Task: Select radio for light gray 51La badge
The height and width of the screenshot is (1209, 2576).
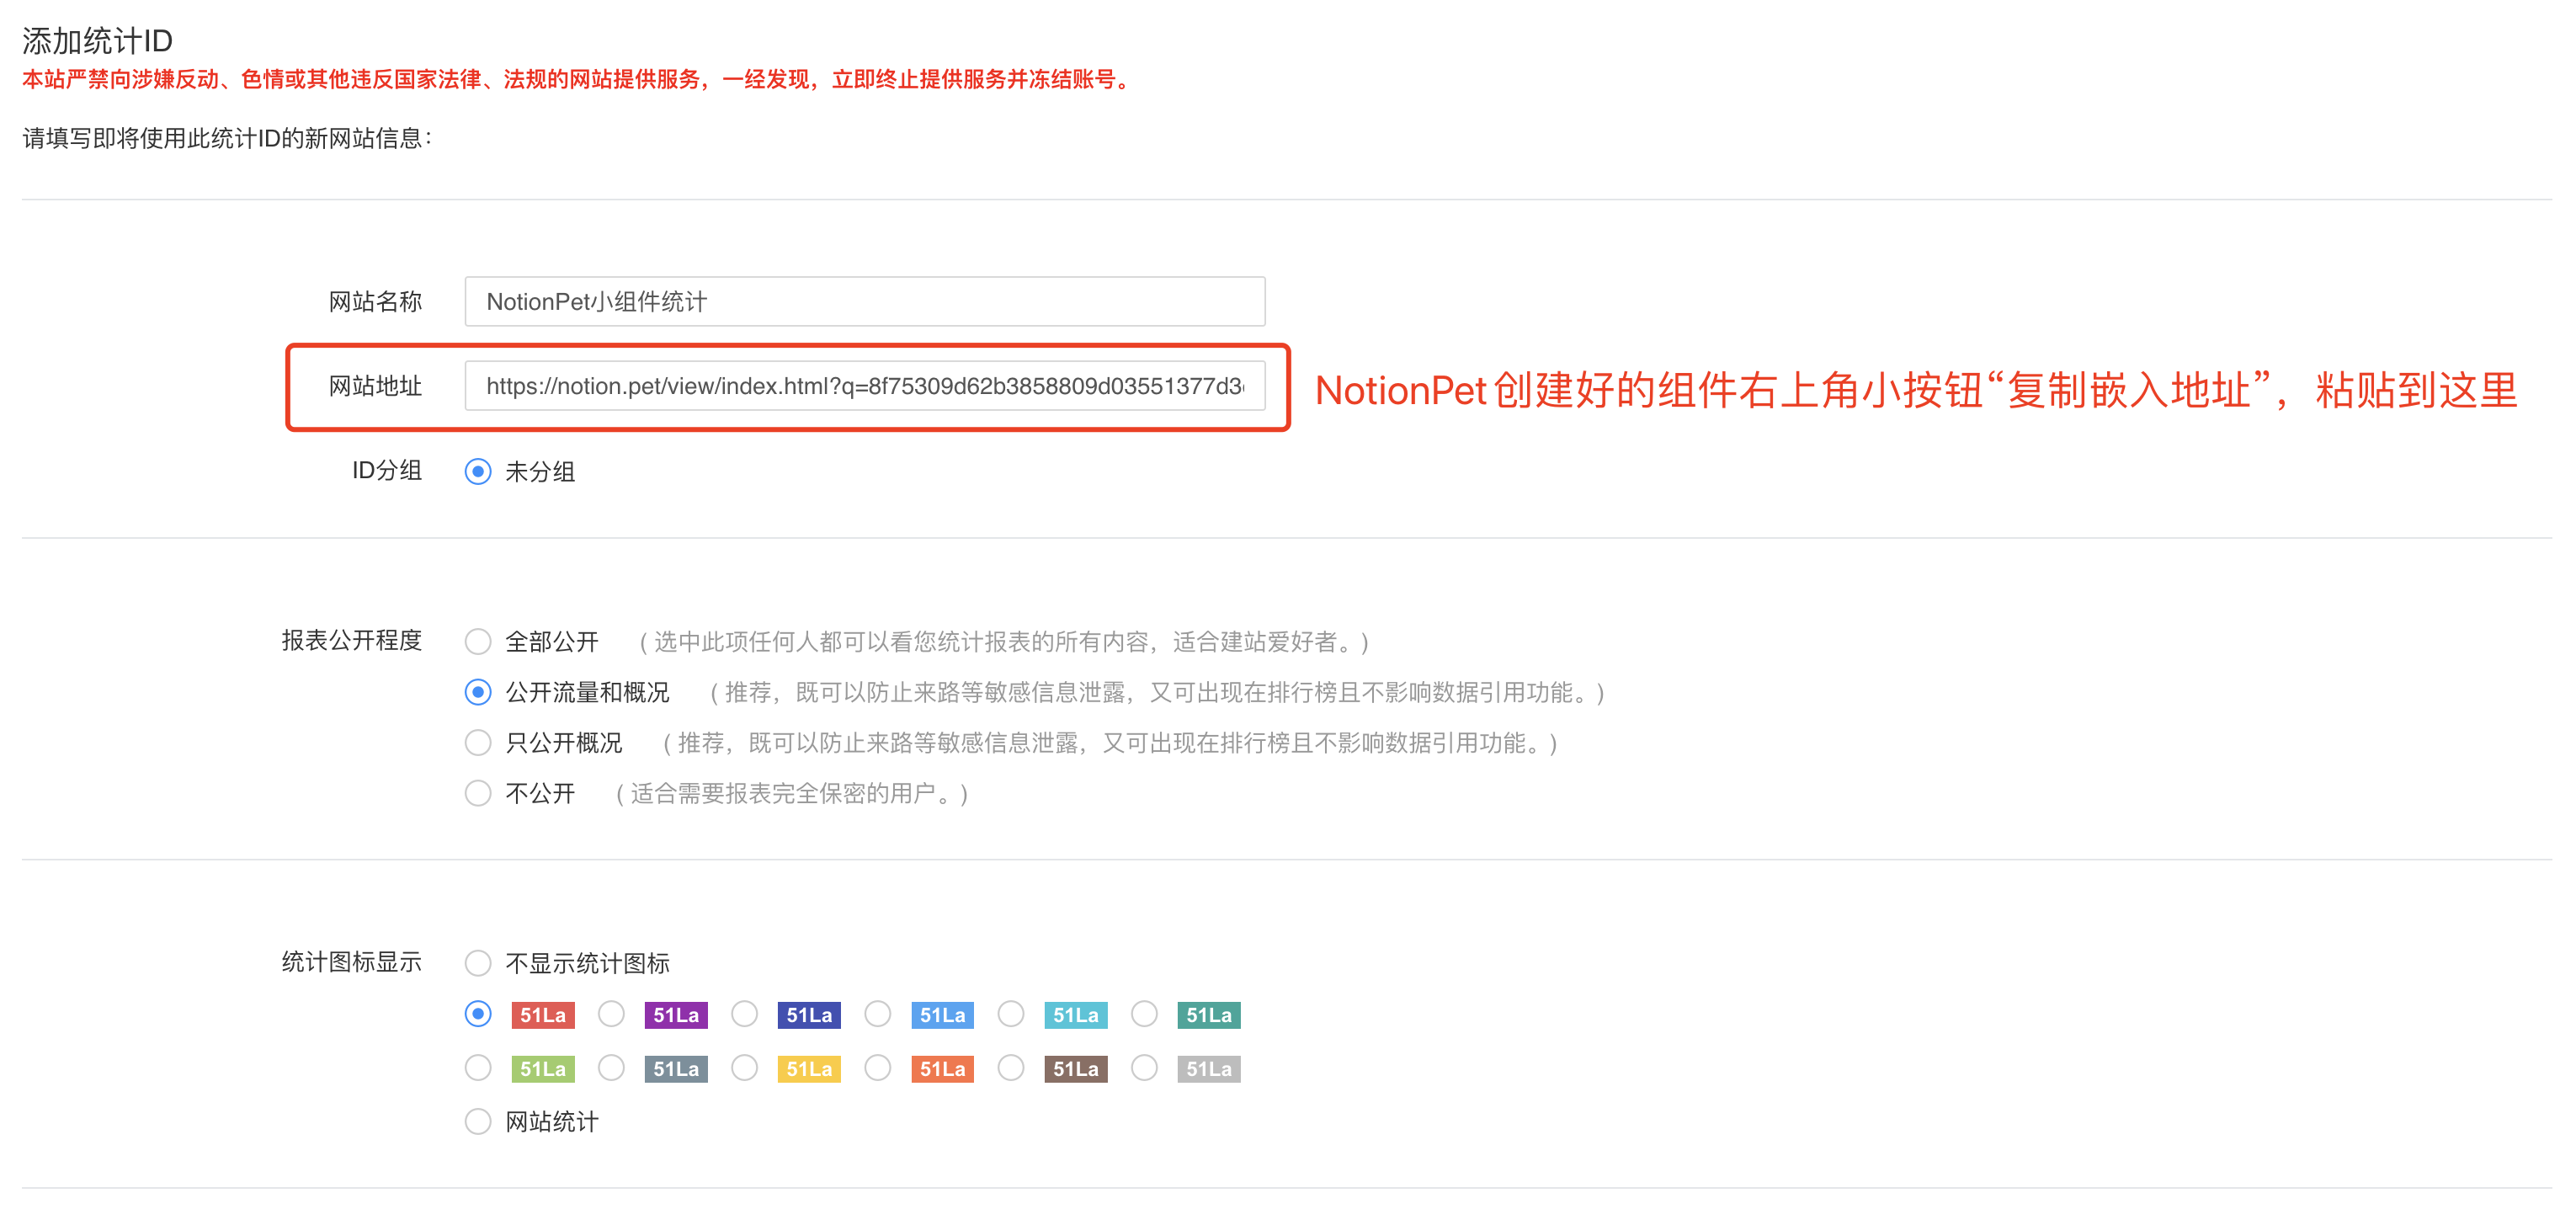Action: pyautogui.click(x=1144, y=1068)
